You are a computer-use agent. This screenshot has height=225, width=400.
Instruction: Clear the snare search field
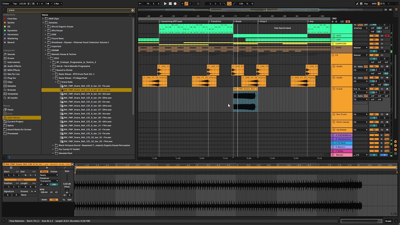(132, 10)
